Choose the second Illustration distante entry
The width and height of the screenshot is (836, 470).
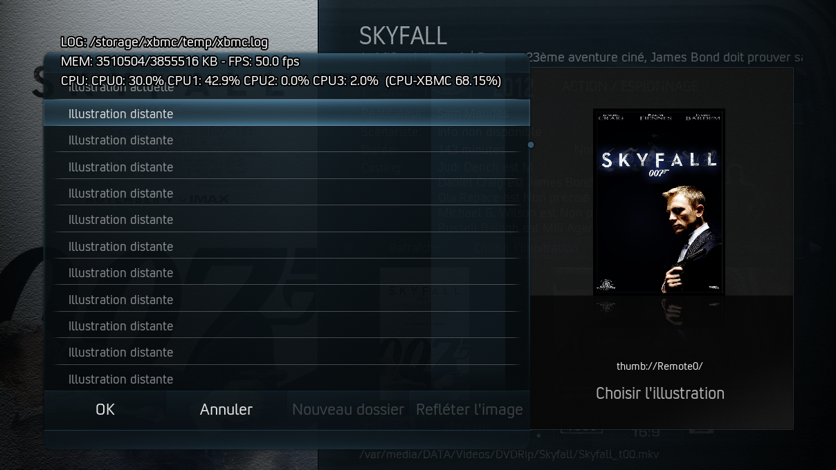click(281, 140)
